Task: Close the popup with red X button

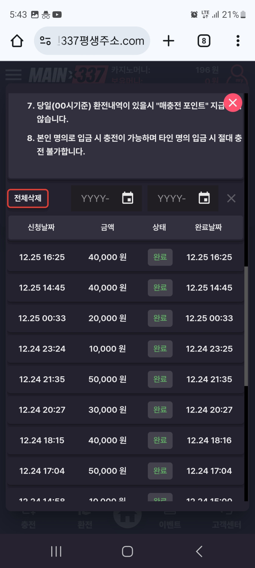Action: (233, 103)
